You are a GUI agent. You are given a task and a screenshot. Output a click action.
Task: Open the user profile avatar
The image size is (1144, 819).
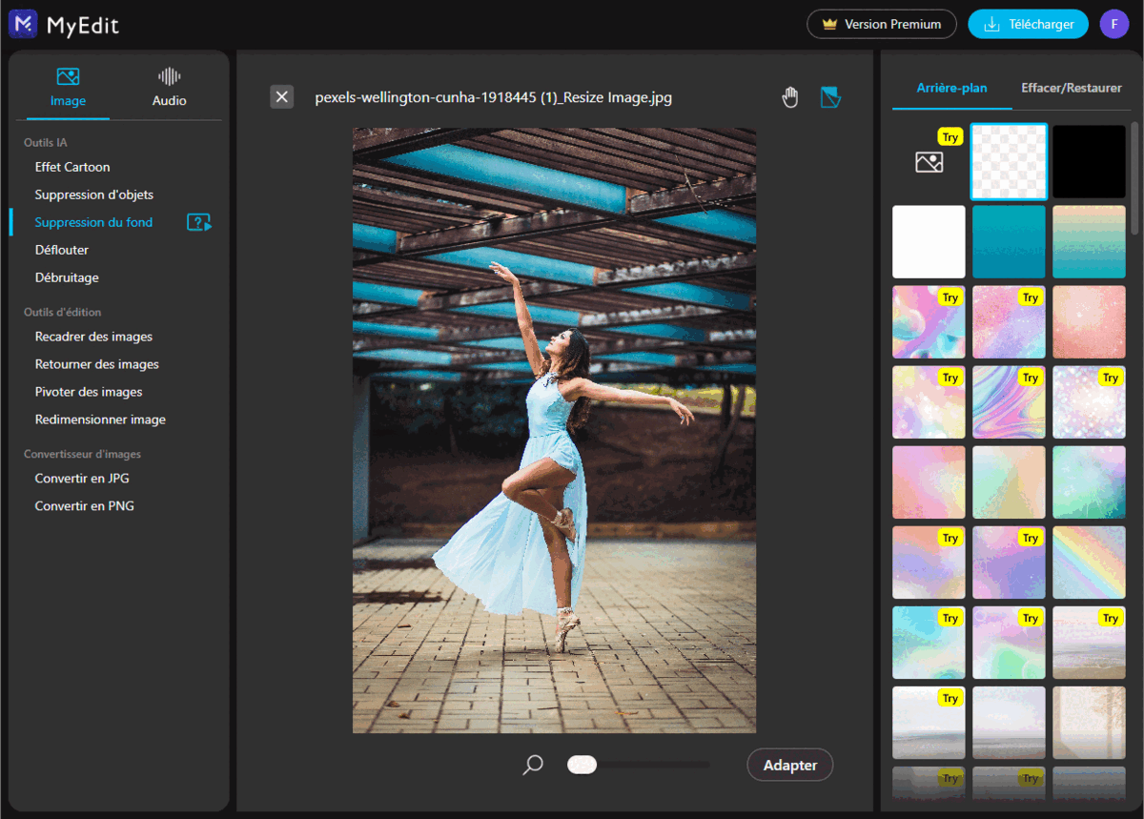1113,24
